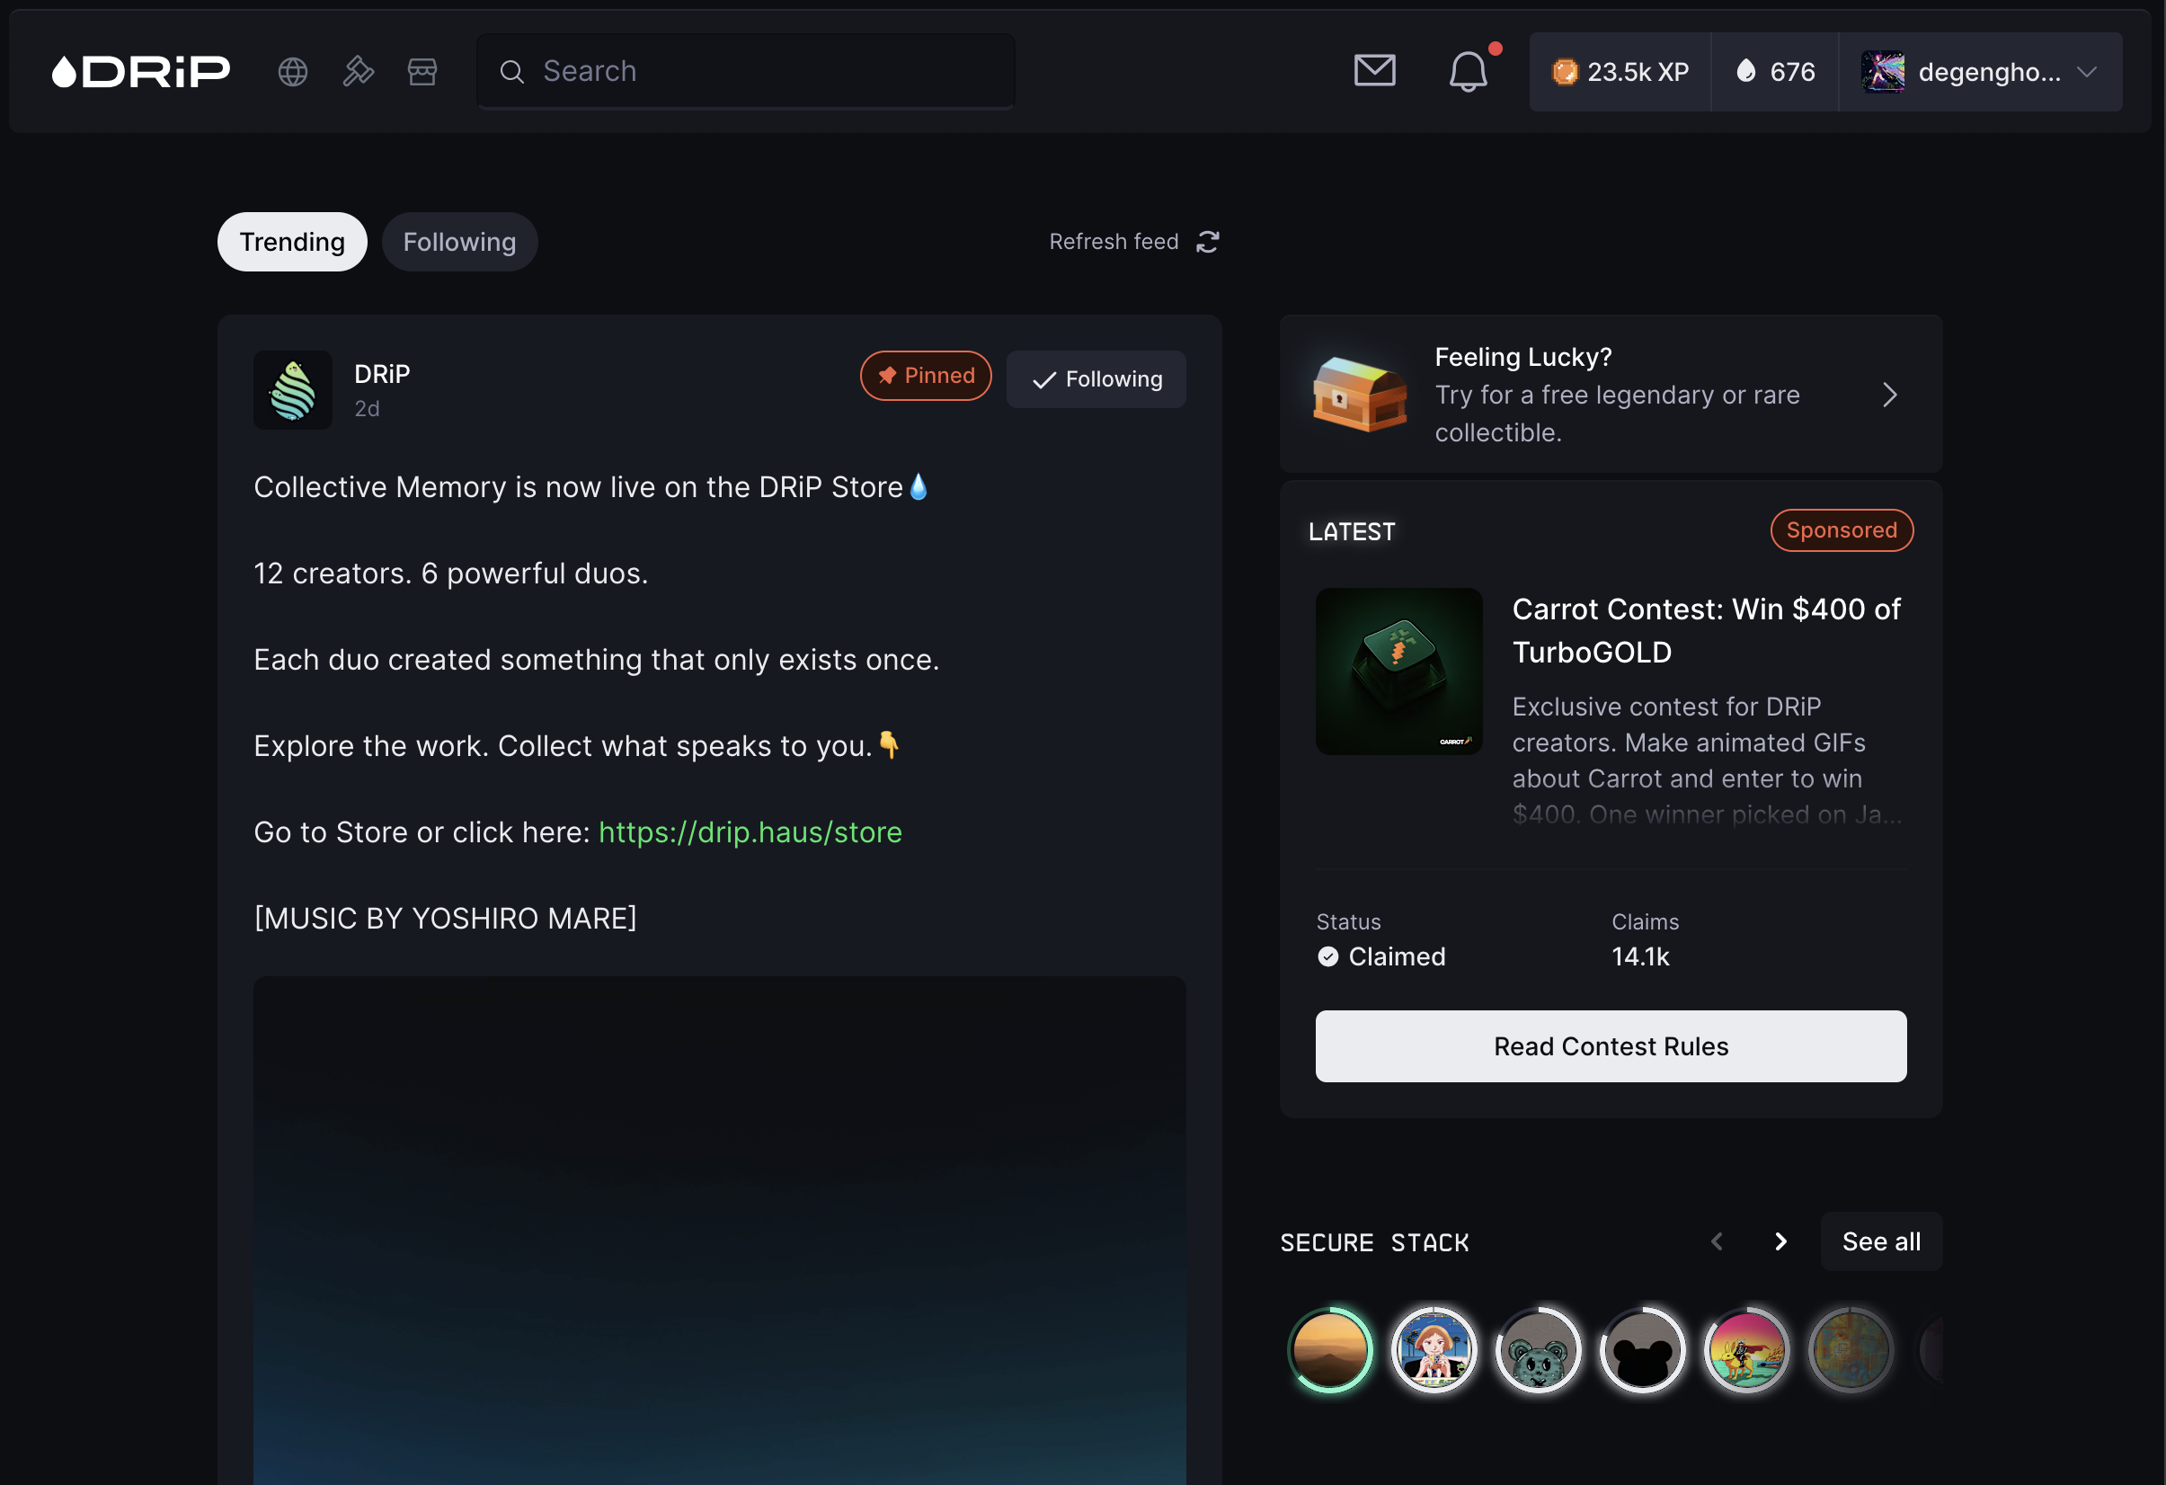Screen dimensions: 2166x1485
Task: Click the SECURE STACK heading
Action: (1374, 1242)
